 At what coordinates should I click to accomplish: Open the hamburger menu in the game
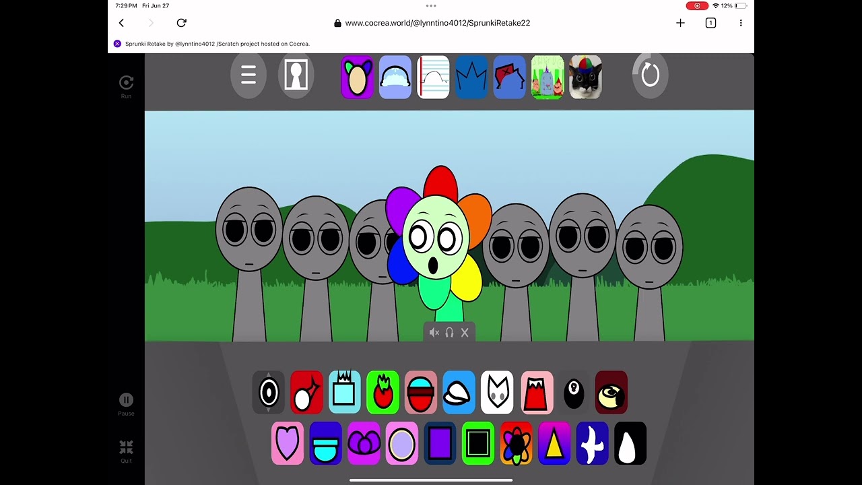point(248,75)
